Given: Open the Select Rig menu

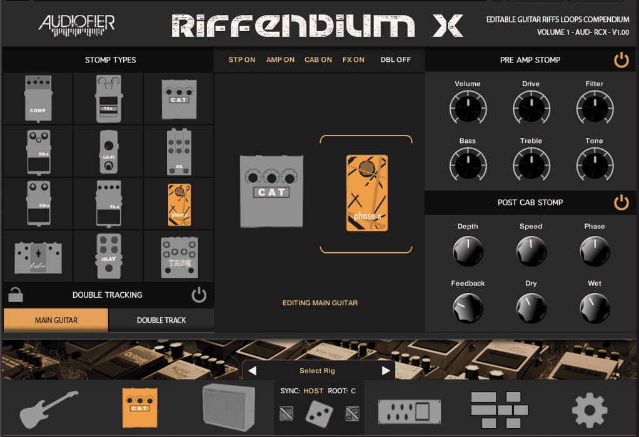Looking at the screenshot, I should pos(317,371).
